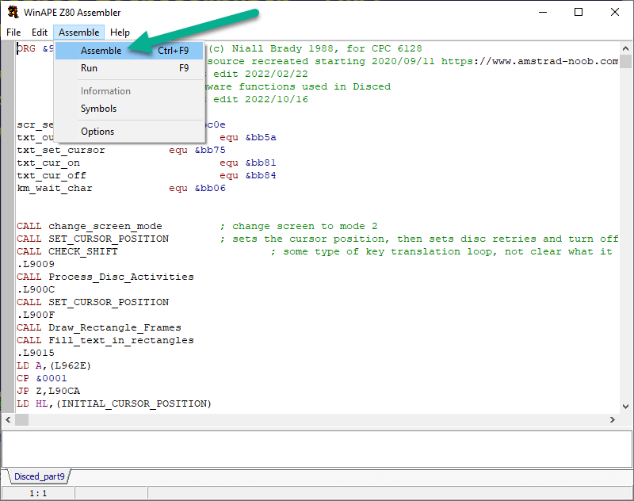
Task: Select Symbols in the Assemble menu
Action: pyautogui.click(x=129, y=109)
